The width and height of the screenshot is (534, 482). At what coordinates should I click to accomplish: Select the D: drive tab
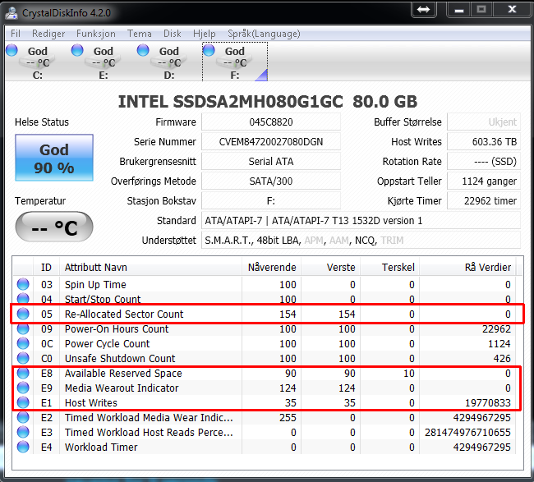169,62
